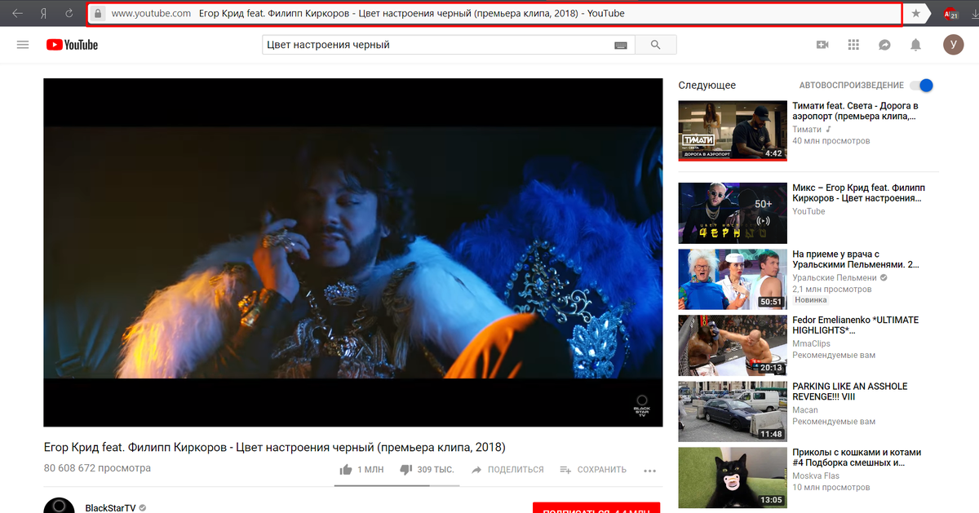Screen dimensions: 979x513
Task: Click the like/dislike ratio bar
Action: (395, 484)
